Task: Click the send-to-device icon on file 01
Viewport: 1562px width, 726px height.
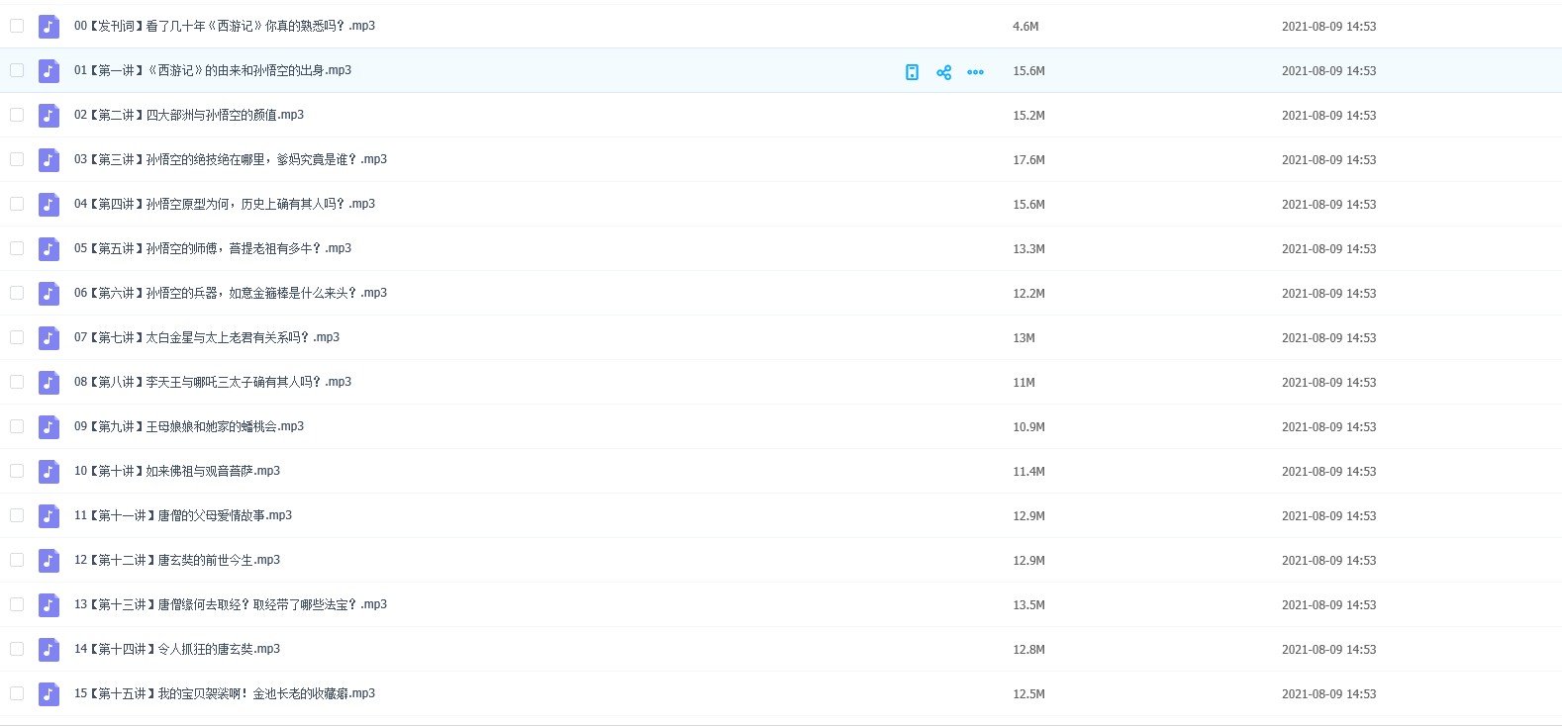Action: [912, 72]
